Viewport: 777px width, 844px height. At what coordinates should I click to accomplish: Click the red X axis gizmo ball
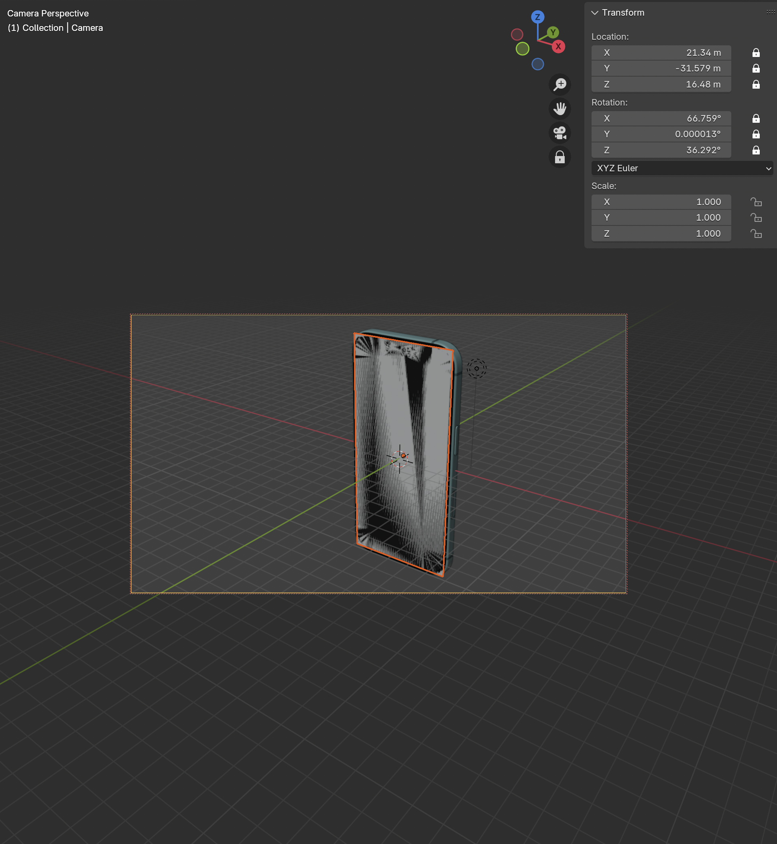pos(558,47)
